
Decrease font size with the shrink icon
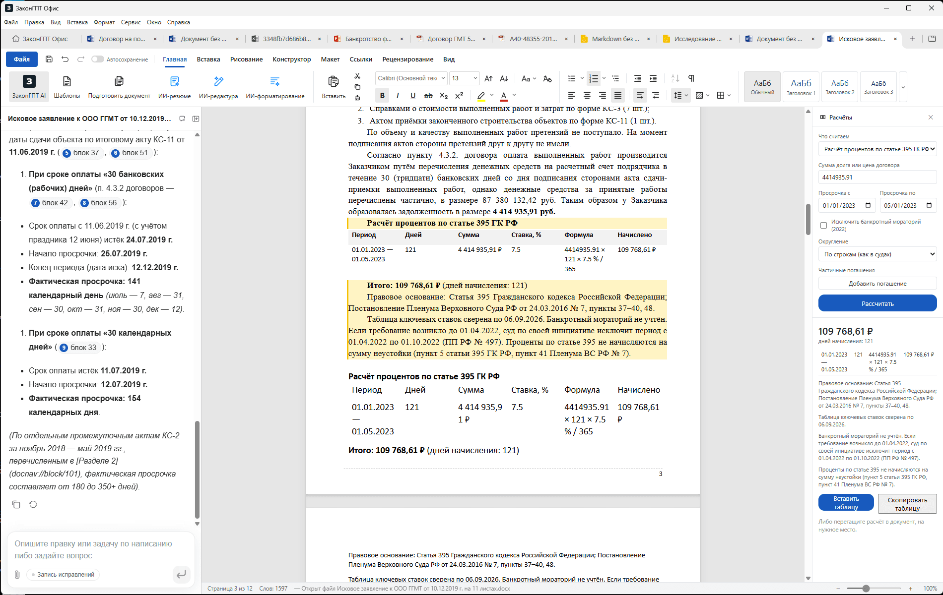(504, 78)
